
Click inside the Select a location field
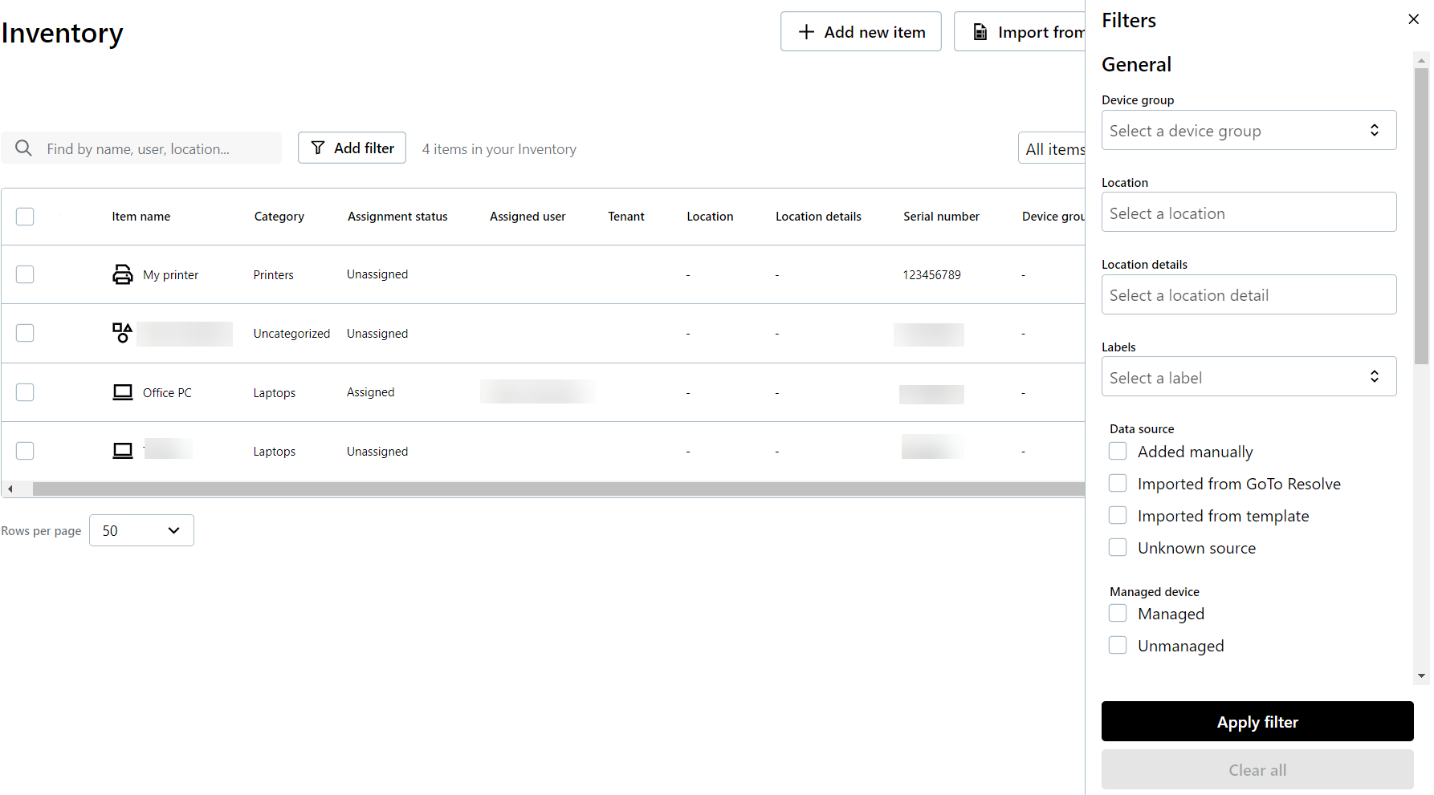point(1248,212)
